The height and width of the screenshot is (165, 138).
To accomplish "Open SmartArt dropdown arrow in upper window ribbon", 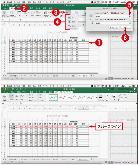I will 41,12.
